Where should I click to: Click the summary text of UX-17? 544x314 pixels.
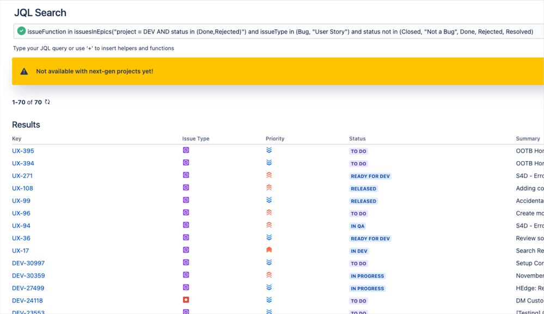pos(530,250)
